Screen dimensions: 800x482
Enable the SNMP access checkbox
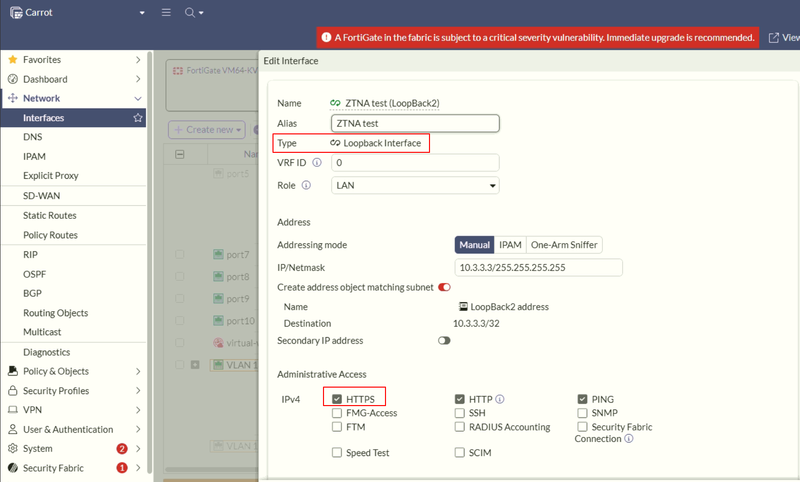click(582, 413)
